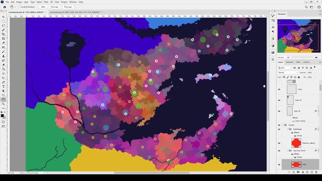Click the Fit Screen button
Screen dimensions: 322x181
tap(54, 7)
